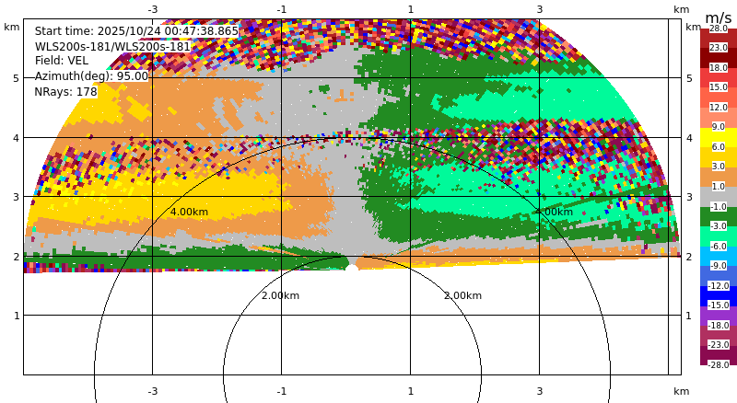Click the -9.0 colorbar tick label
Image resolution: width=737 pixels, height=403 pixels.
pyautogui.click(x=719, y=266)
